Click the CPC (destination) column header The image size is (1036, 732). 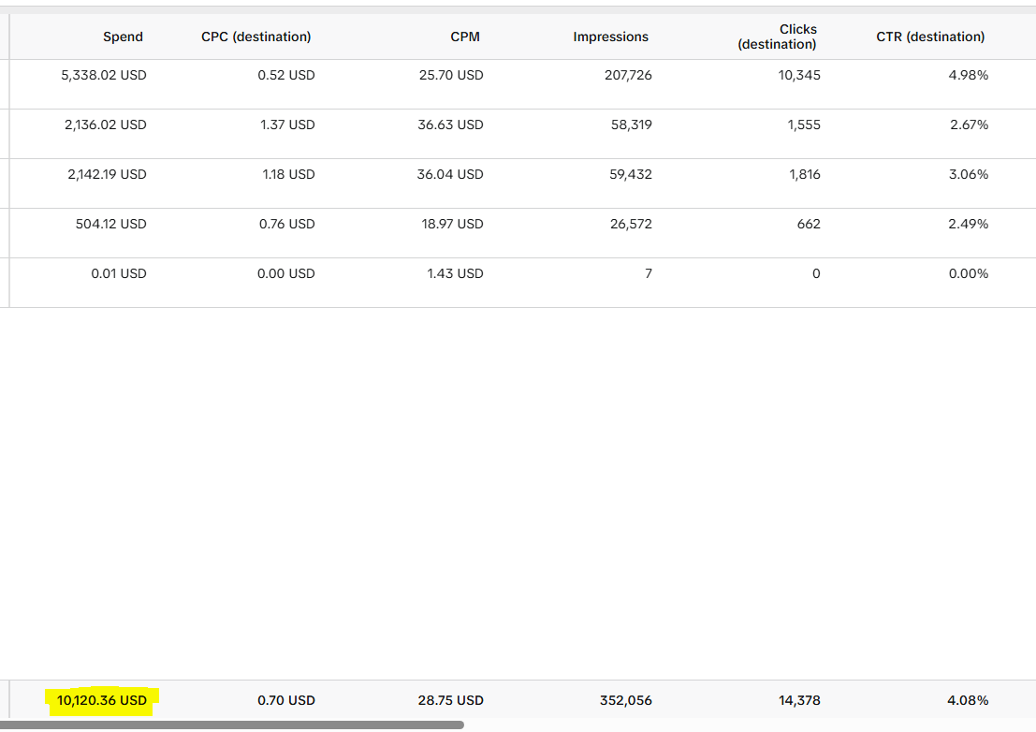[x=256, y=37]
